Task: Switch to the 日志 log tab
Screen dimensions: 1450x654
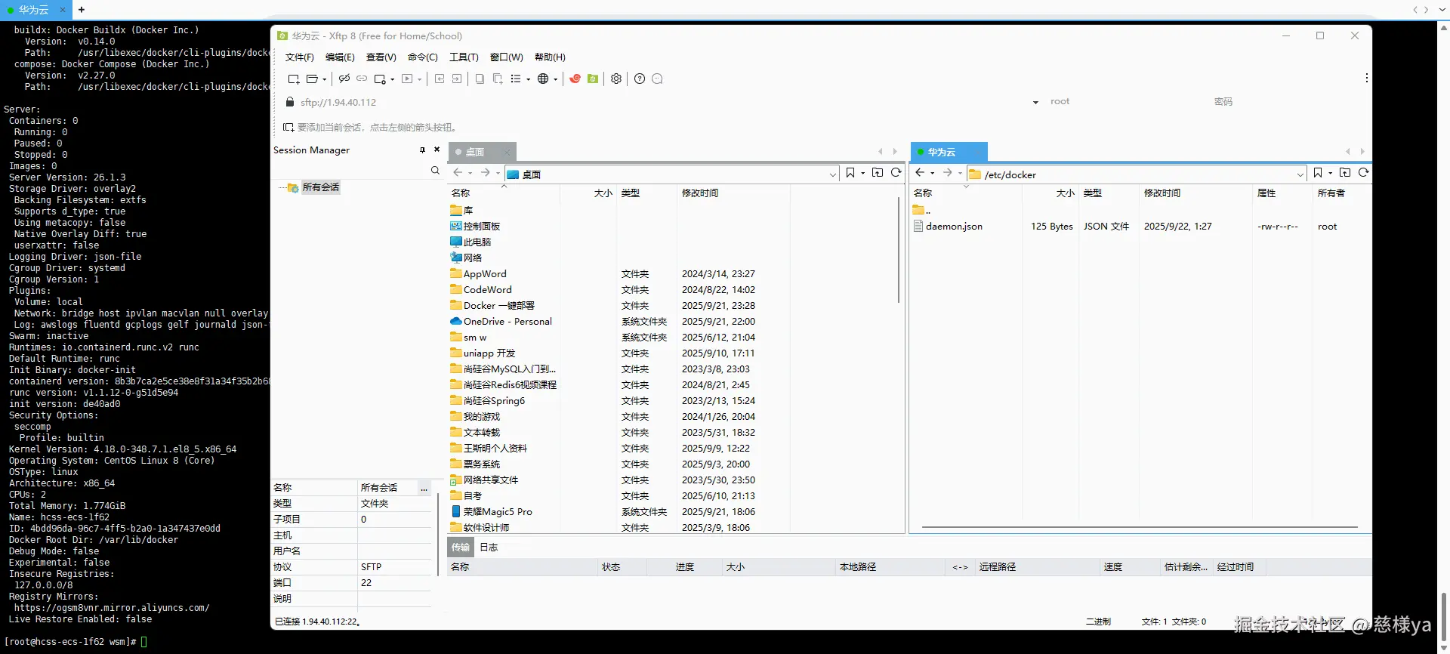Action: point(489,548)
